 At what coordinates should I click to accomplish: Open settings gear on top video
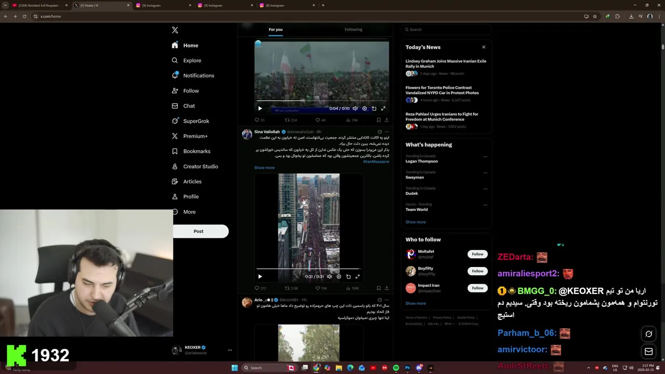[364, 109]
